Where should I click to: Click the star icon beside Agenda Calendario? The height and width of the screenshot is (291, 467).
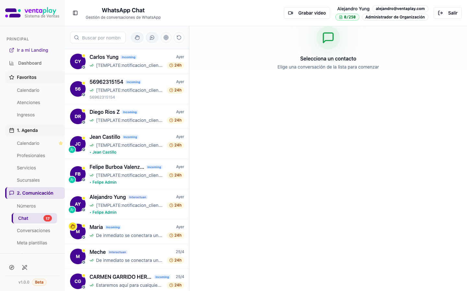[x=60, y=143]
